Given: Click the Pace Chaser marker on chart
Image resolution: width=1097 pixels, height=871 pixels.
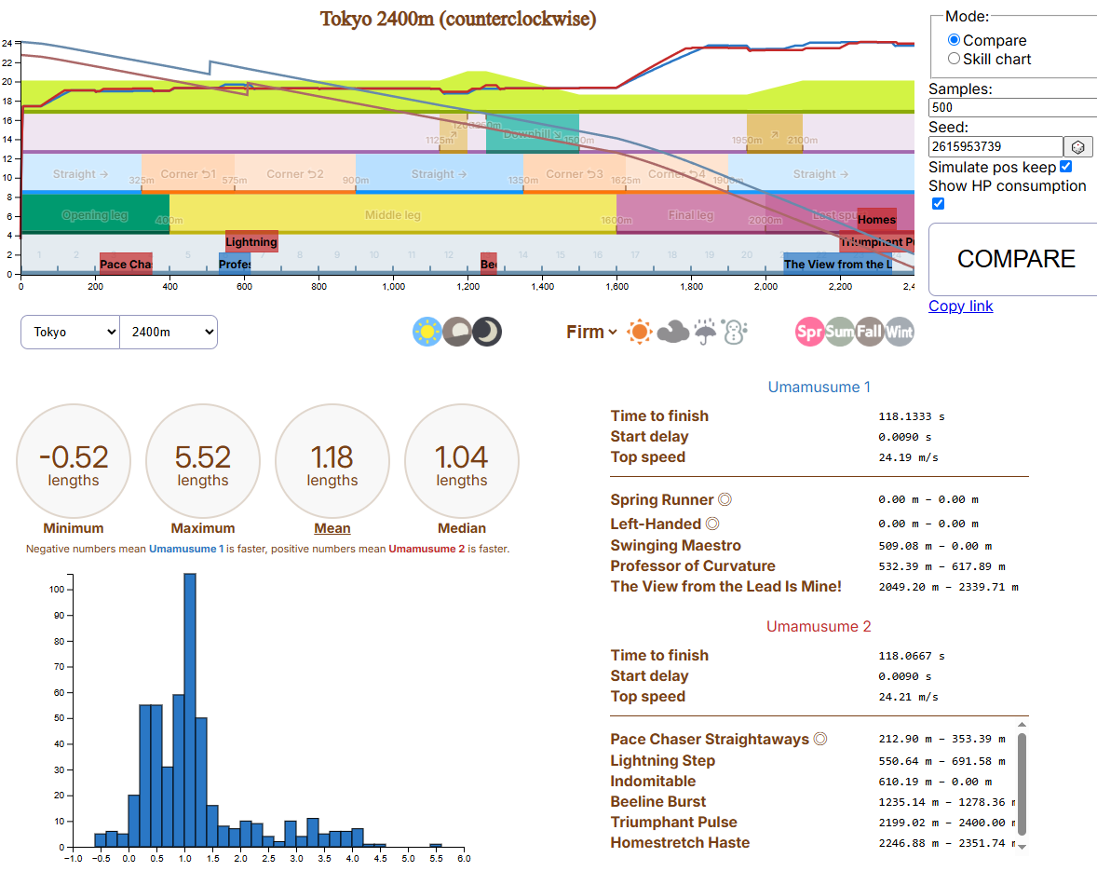Looking at the screenshot, I should click(126, 263).
